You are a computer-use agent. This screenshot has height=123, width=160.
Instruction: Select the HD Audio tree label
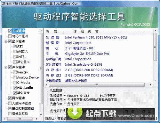[x=25, y=88]
